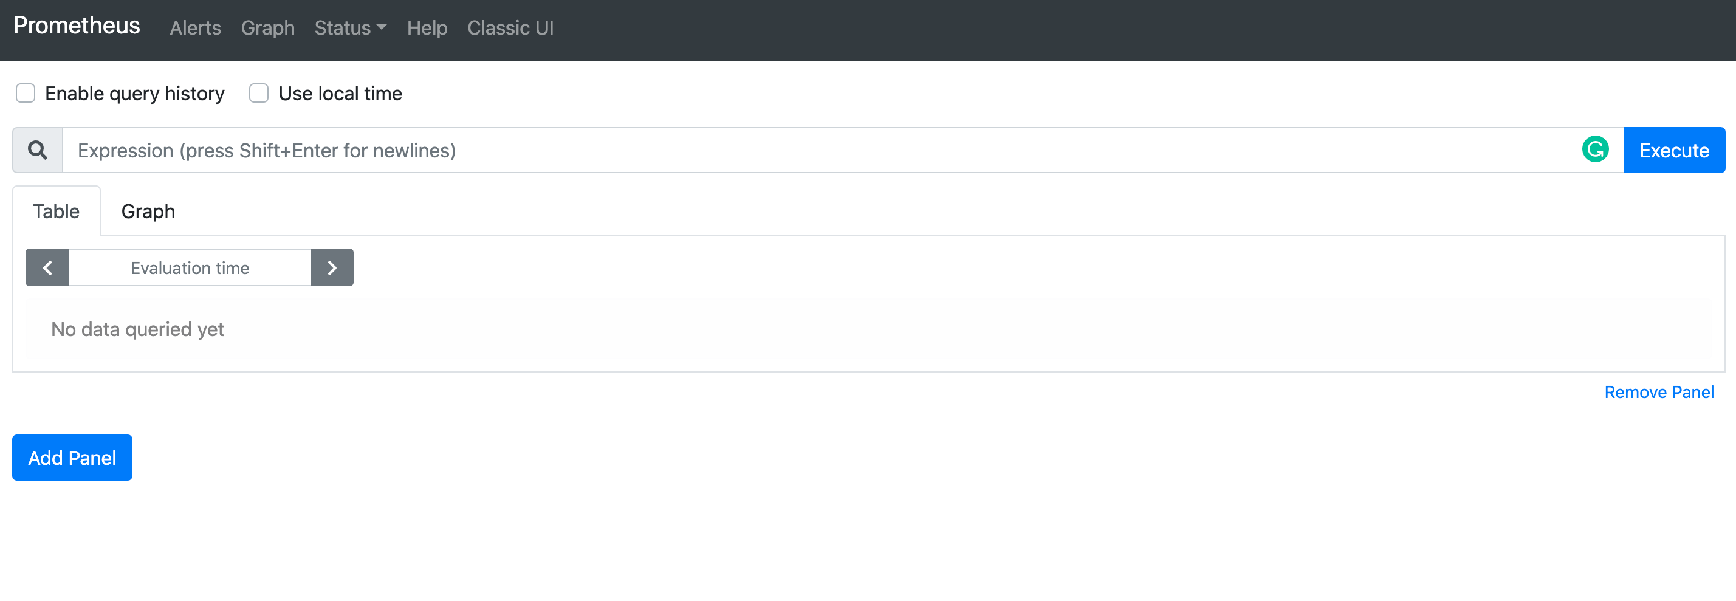The width and height of the screenshot is (1736, 601).
Task: Click the green Grammarly icon
Action: click(x=1594, y=149)
